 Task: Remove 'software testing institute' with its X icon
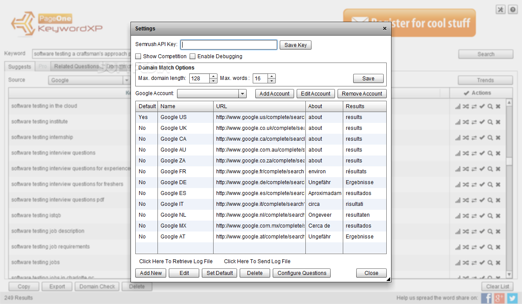[x=498, y=122]
